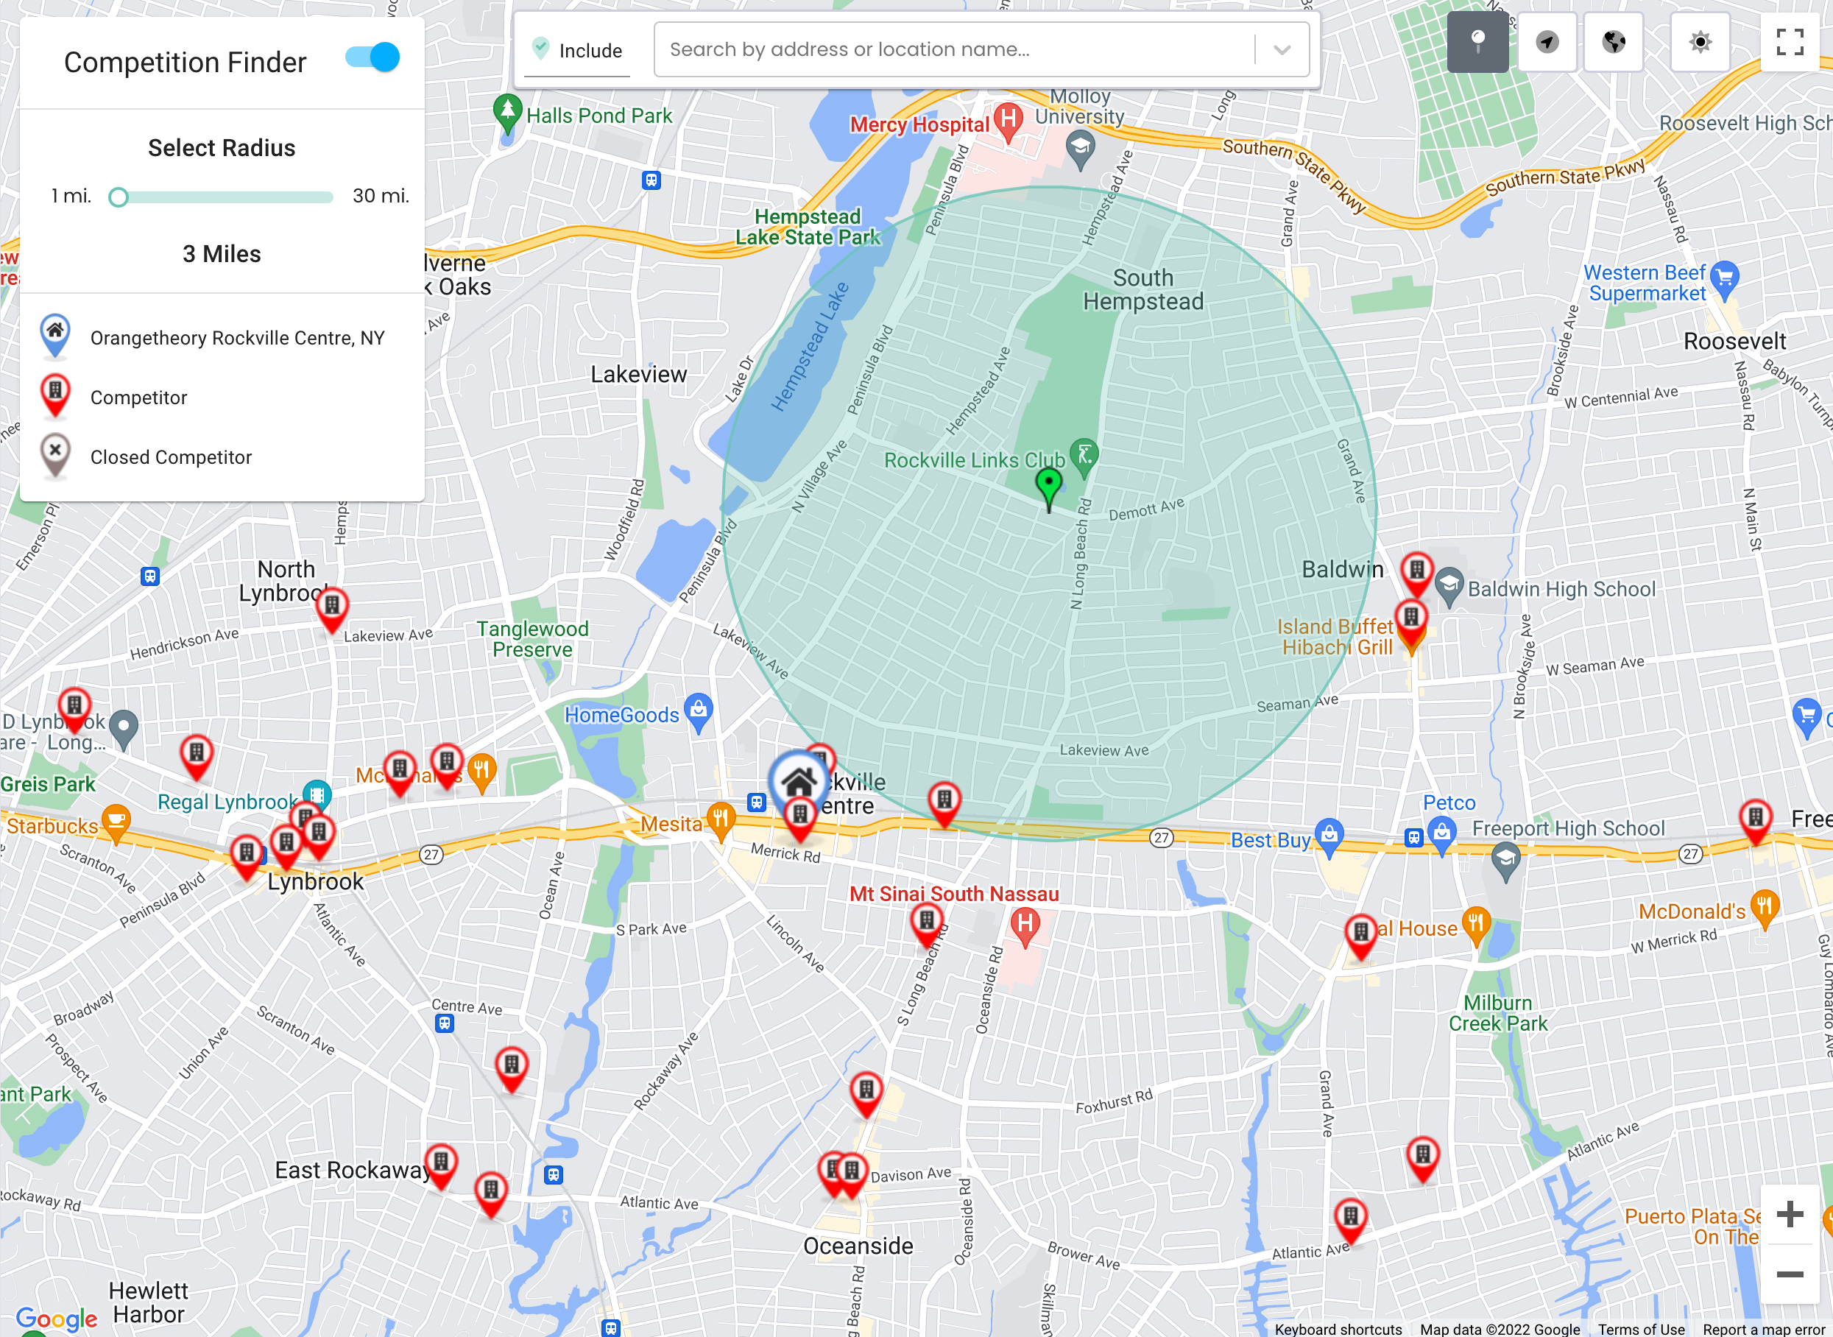The image size is (1833, 1337).
Task: Zoom in with the plus button
Action: (x=1790, y=1214)
